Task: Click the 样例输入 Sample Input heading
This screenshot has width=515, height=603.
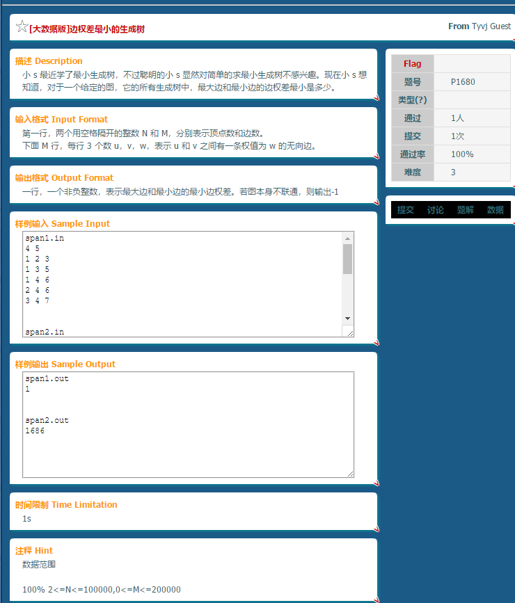Action: [x=63, y=224]
